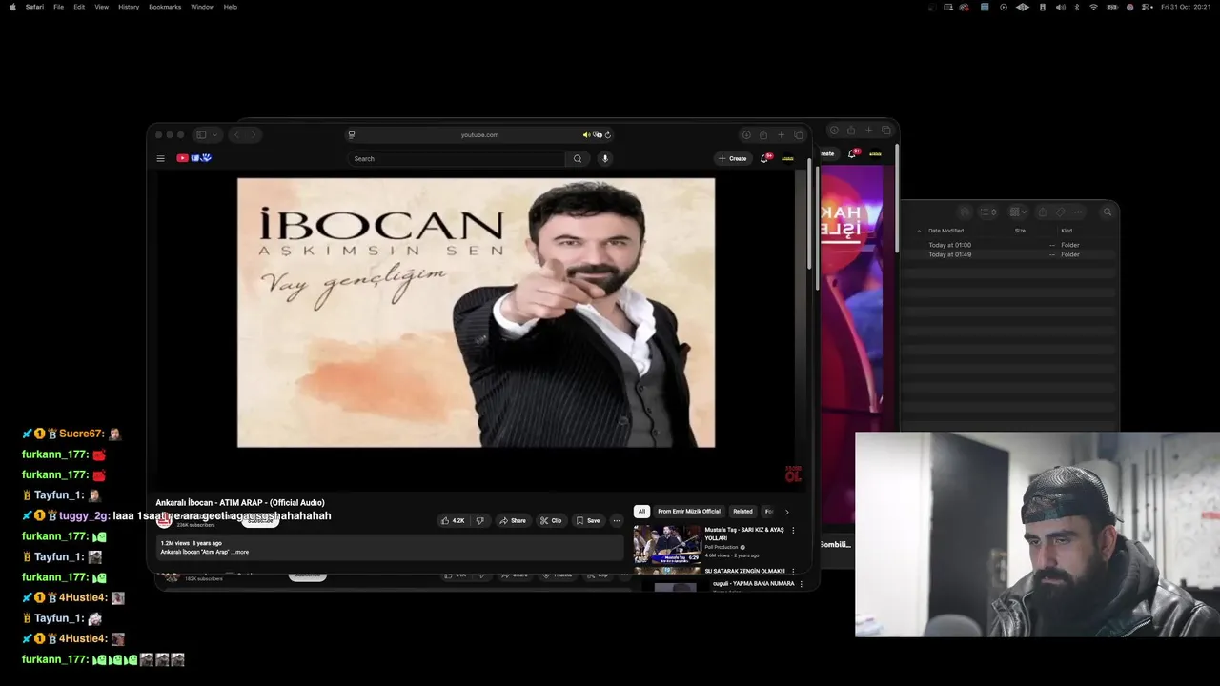1220x686 pixels.
Task: Select the folder modified Today at 01:00
Action: click(x=1008, y=245)
